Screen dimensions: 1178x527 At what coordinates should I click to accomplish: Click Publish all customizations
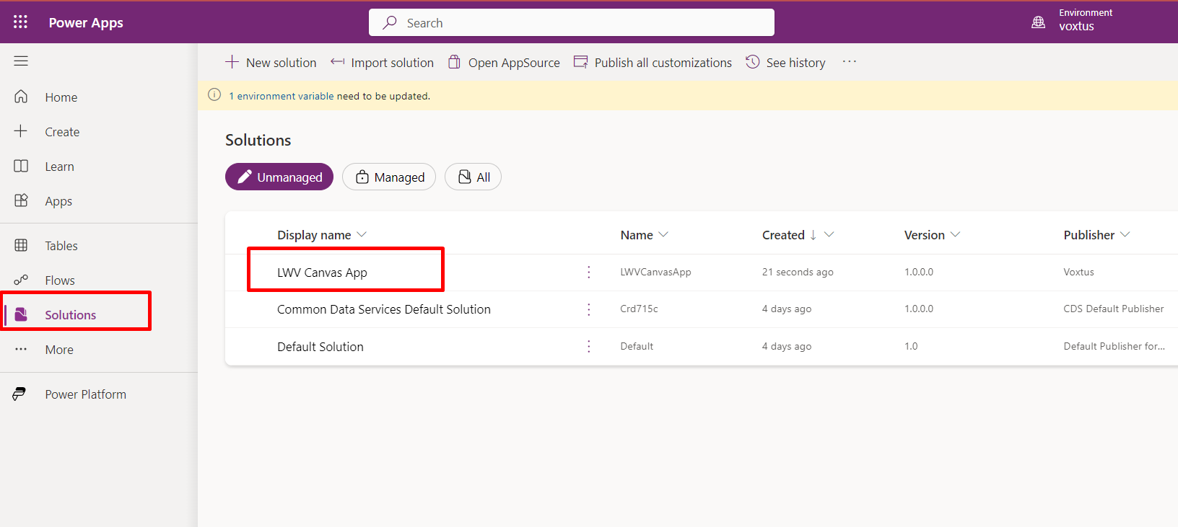coord(653,62)
